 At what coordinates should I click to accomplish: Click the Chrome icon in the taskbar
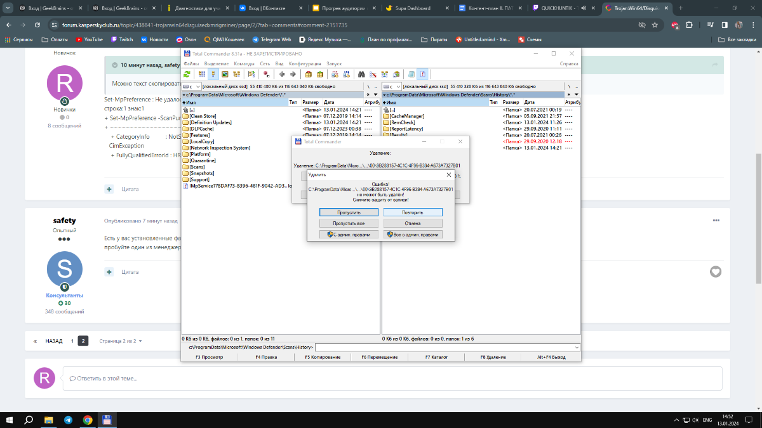pos(88,420)
